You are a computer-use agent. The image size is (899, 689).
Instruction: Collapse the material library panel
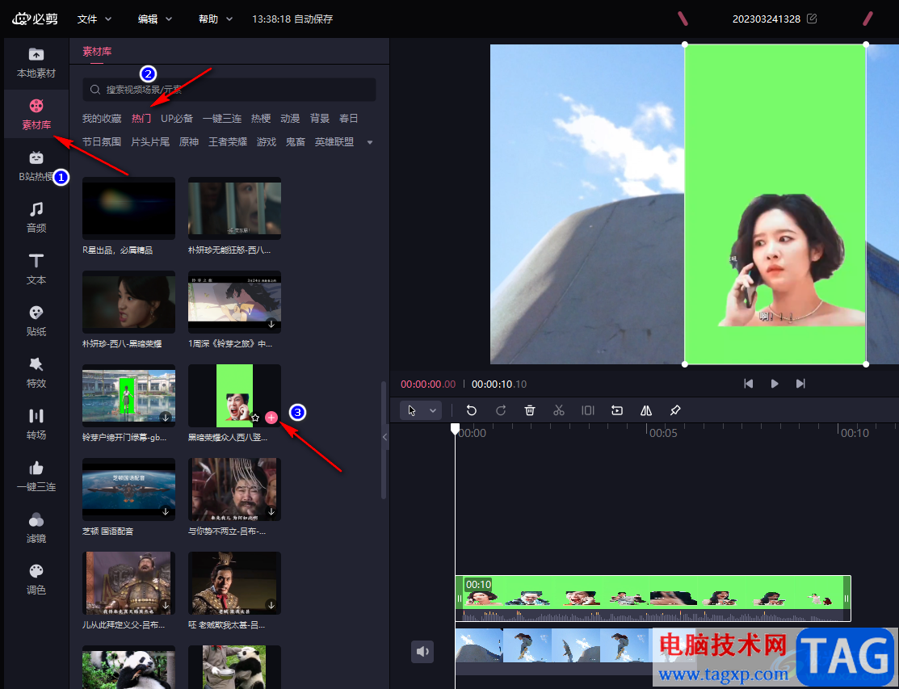(384, 437)
